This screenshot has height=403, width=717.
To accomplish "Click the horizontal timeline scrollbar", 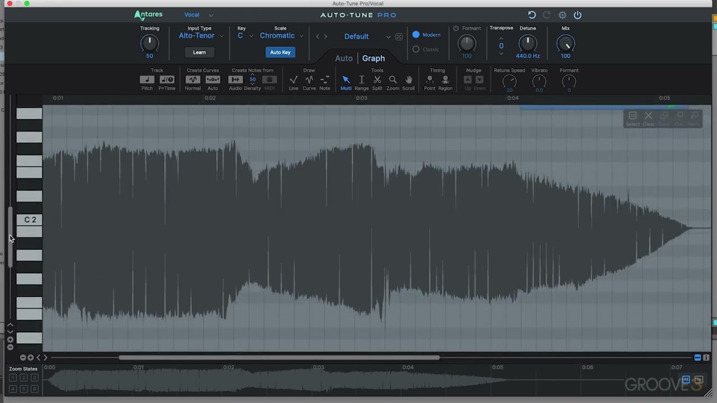I will tap(279, 357).
